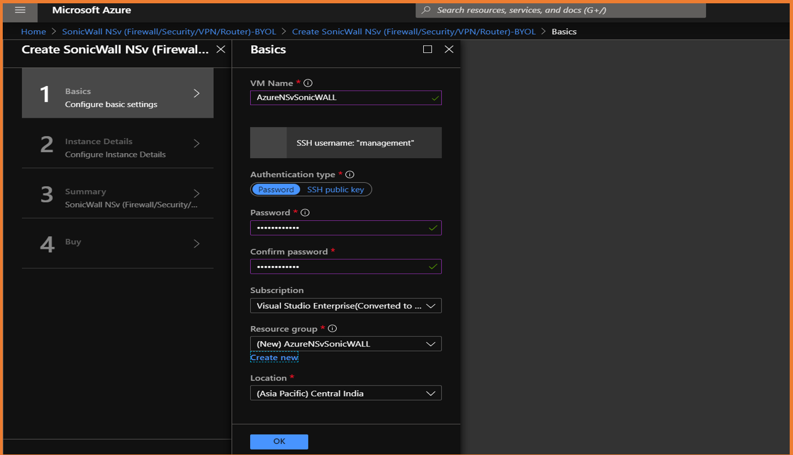Click the Location field label
The width and height of the screenshot is (793, 455).
268,378
